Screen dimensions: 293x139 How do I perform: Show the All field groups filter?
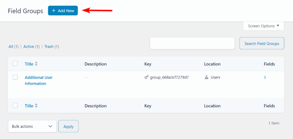click(x=11, y=47)
